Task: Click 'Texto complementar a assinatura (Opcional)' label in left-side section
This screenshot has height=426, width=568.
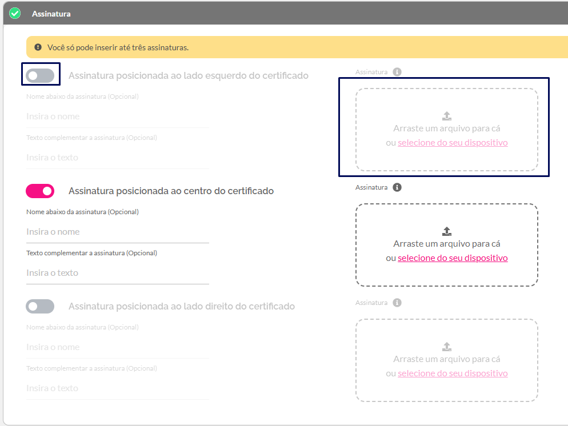Action: pos(91,138)
